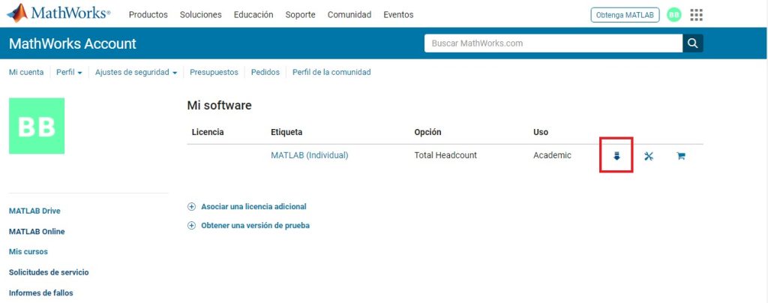Select the Pedidos tab
Screen dimensions: 768x303
coord(265,73)
